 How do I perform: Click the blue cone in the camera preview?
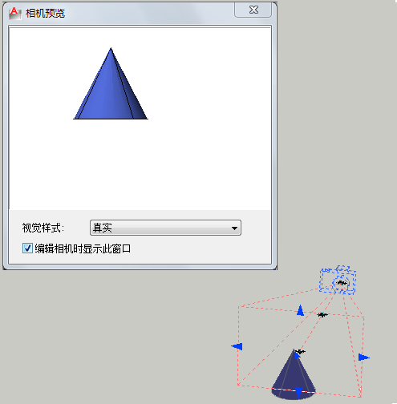click(x=111, y=88)
